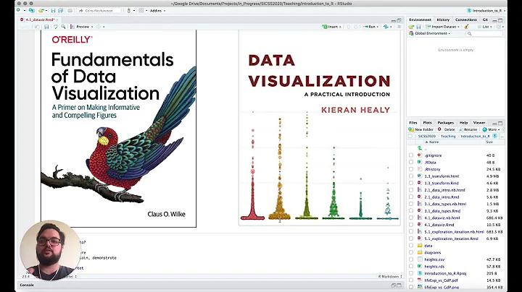Switch to the Git tab
This screenshot has width=522, height=292.
click(485, 20)
